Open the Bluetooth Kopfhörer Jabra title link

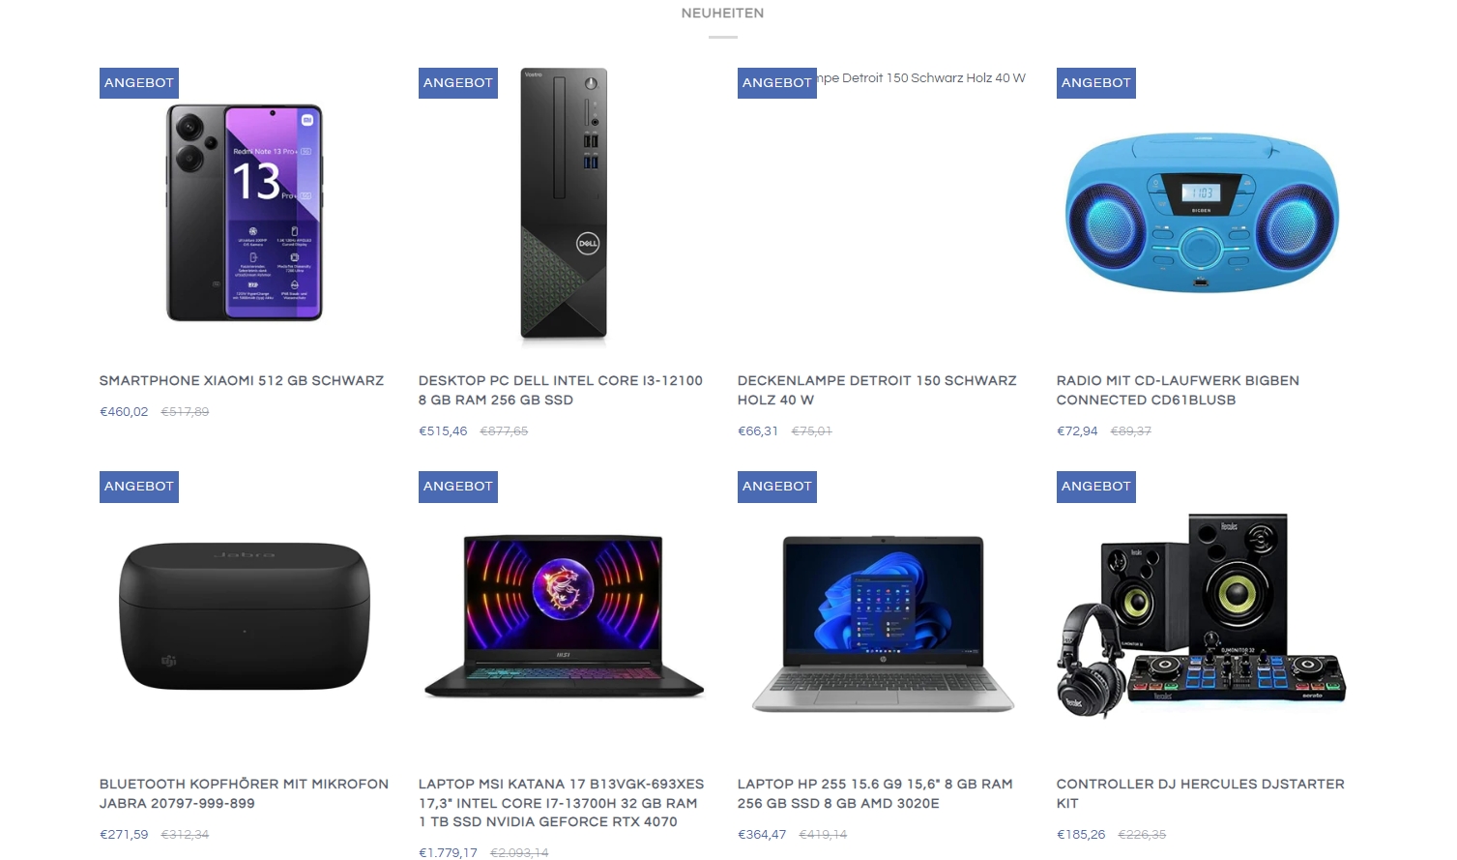tap(244, 794)
